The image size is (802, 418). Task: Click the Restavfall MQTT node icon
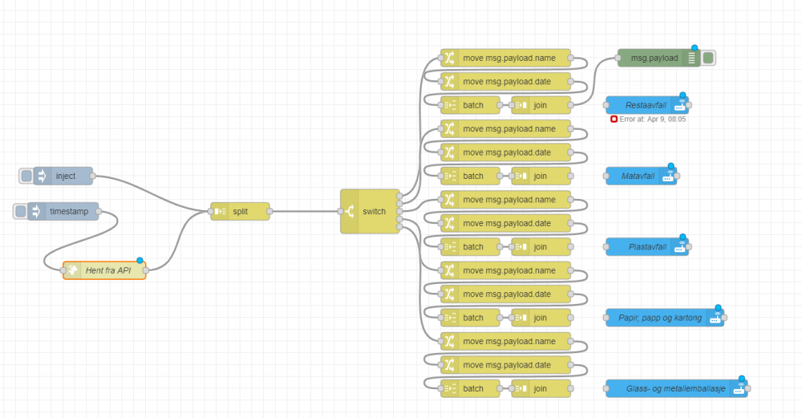coord(679,105)
